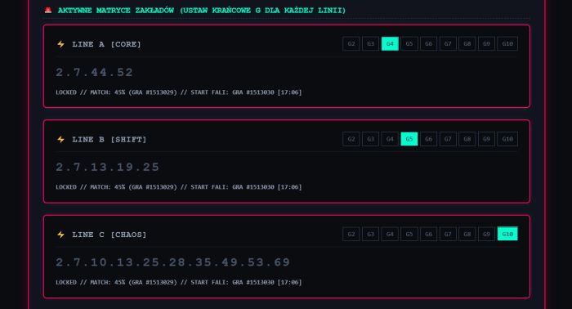The height and width of the screenshot is (309, 572).
Task: Click the highlighted G5 in Line B
Action: click(409, 139)
